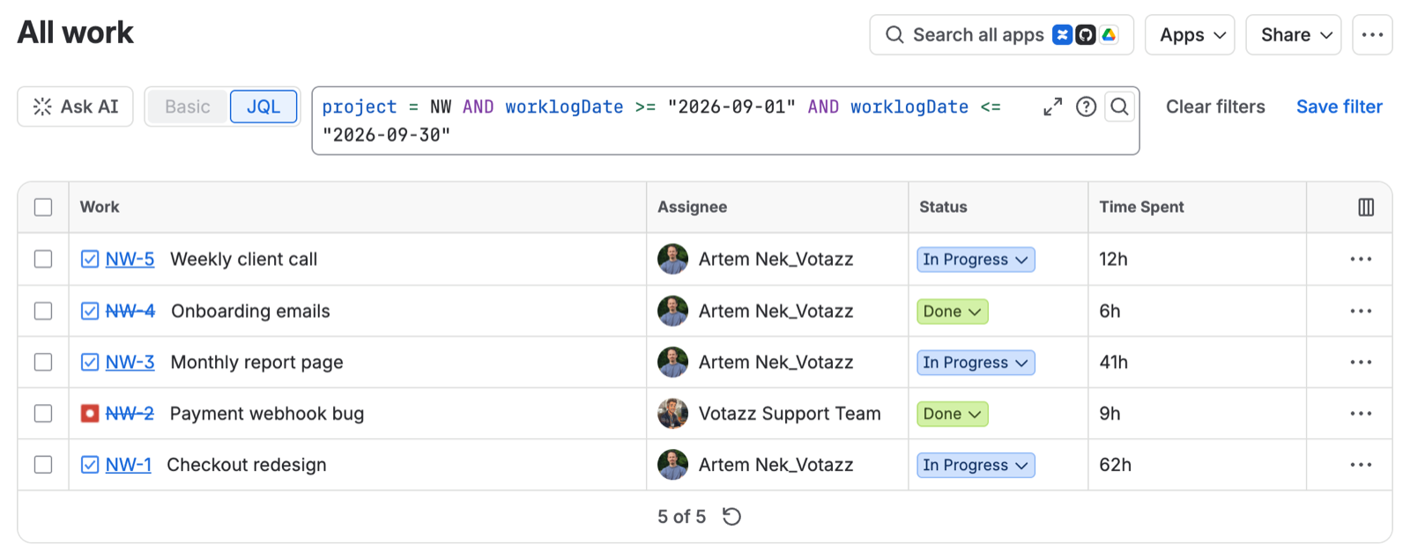Open row actions menu for NW-2
Viewport: 1410px width, 559px height.
(x=1361, y=413)
